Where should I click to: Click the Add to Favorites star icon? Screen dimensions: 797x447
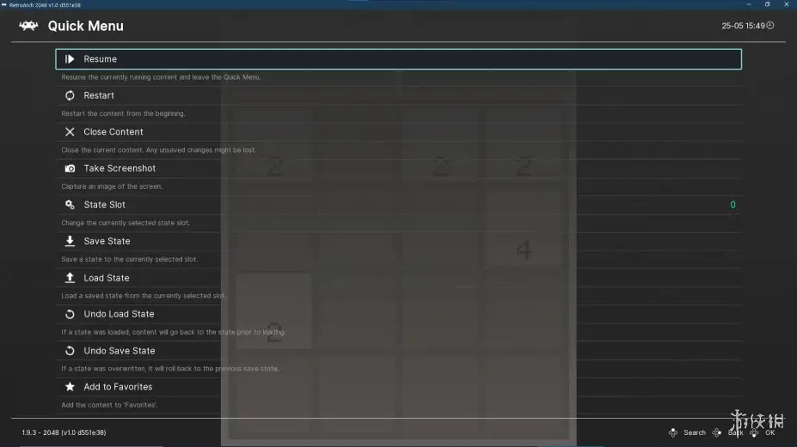tap(70, 387)
